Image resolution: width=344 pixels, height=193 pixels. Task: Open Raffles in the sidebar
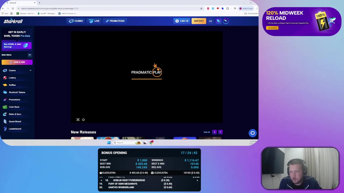12,85
